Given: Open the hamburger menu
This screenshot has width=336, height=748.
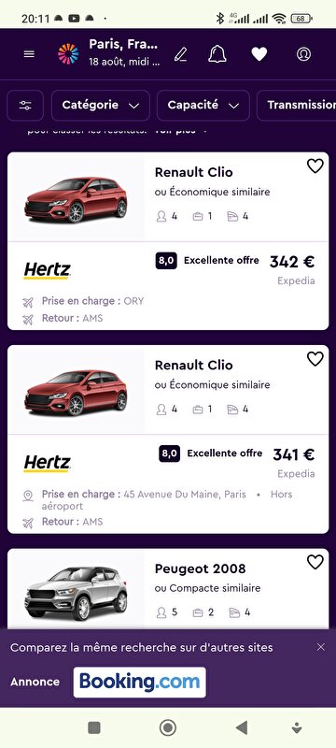Looking at the screenshot, I should point(29,54).
